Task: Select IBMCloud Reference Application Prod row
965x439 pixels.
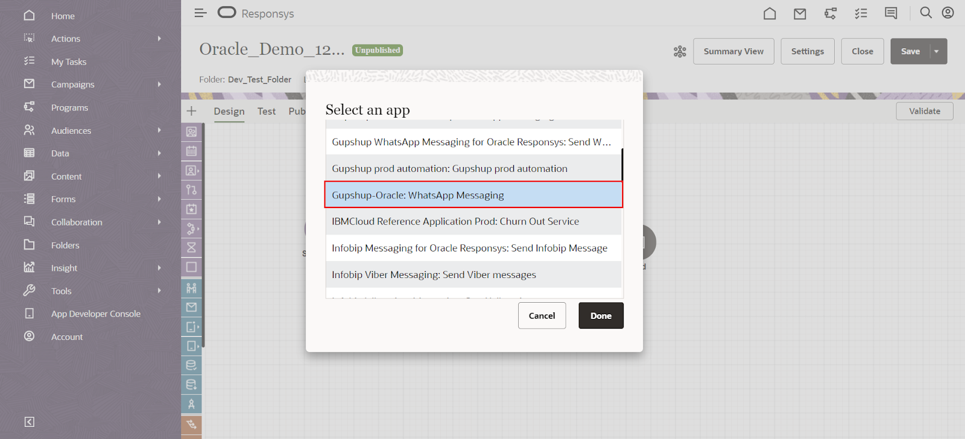Action: pyautogui.click(x=473, y=221)
